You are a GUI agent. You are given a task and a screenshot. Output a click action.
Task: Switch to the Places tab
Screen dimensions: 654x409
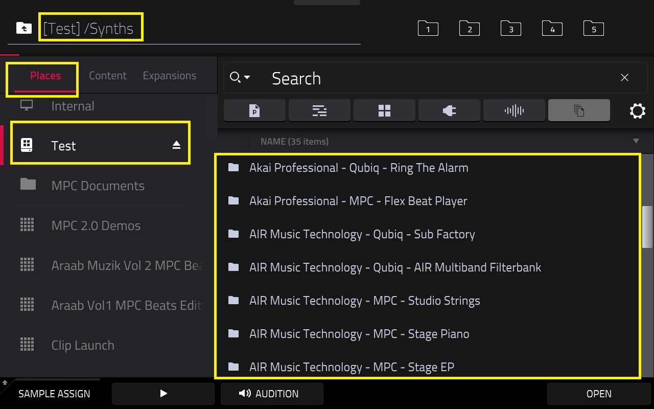pyautogui.click(x=45, y=76)
